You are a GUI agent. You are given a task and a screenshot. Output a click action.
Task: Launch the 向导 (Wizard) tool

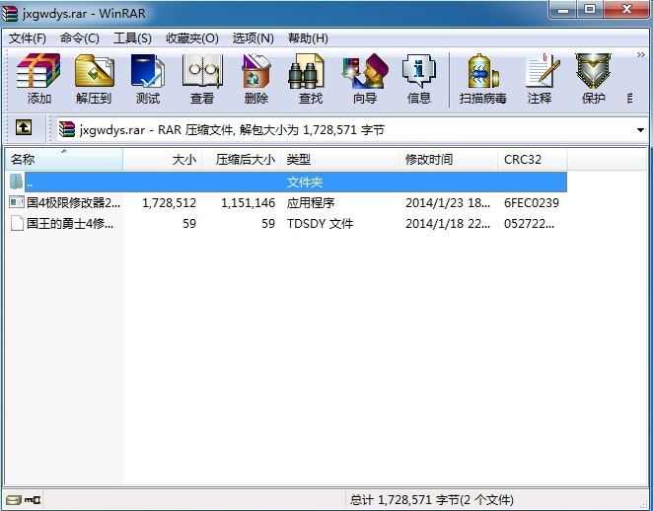365,79
